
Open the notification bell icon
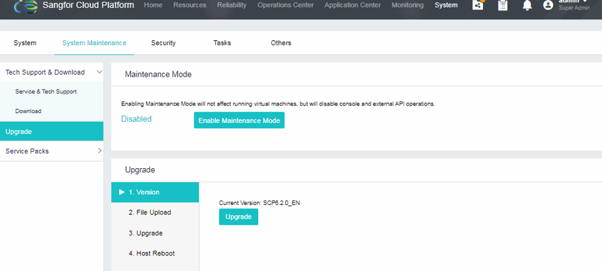(527, 5)
